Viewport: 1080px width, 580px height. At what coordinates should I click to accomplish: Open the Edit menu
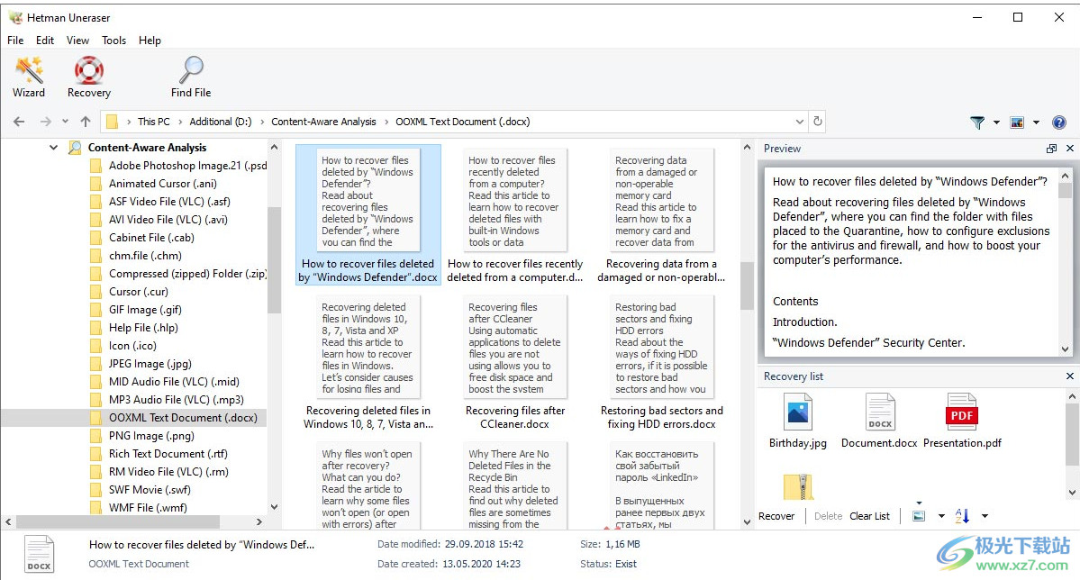click(45, 41)
